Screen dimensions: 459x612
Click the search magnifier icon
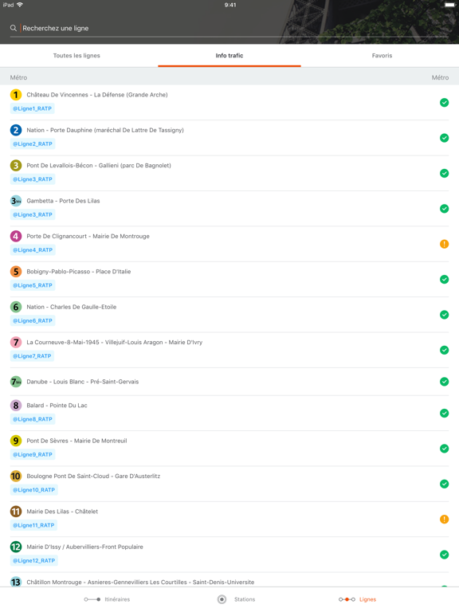(14, 28)
